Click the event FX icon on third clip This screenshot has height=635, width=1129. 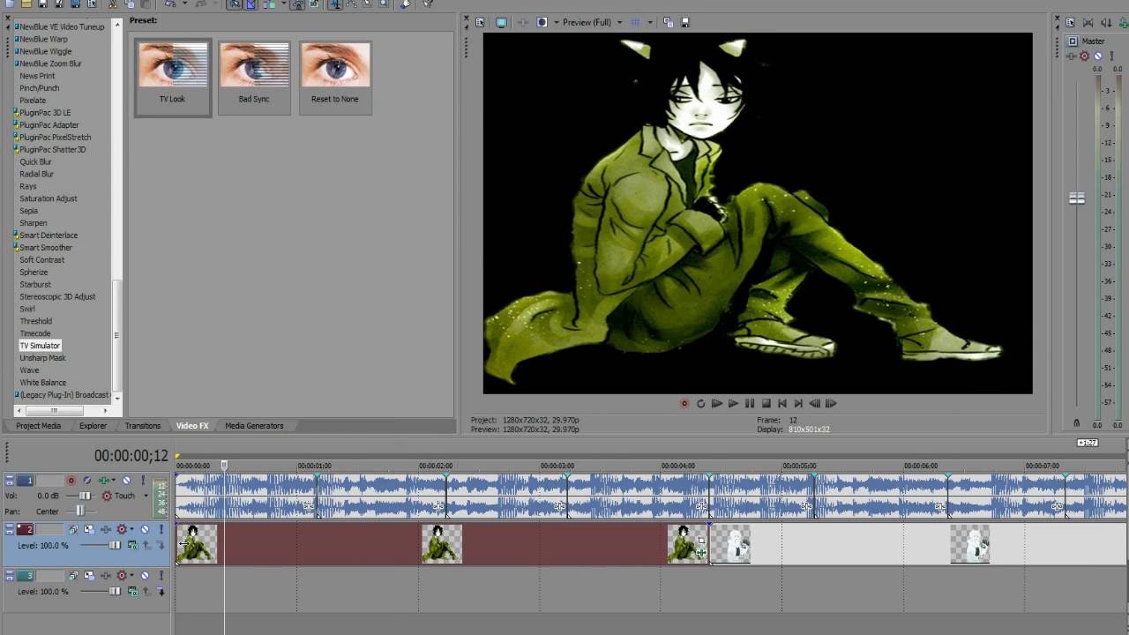(701, 554)
